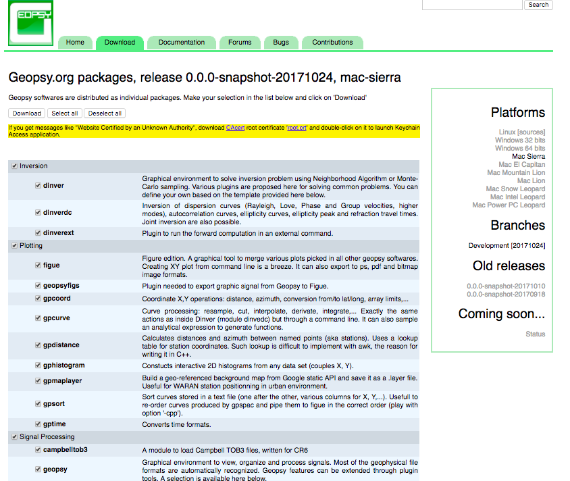Click the Geopsy logo image
Image resolution: width=570 pixels, height=481 pixels.
click(31, 23)
